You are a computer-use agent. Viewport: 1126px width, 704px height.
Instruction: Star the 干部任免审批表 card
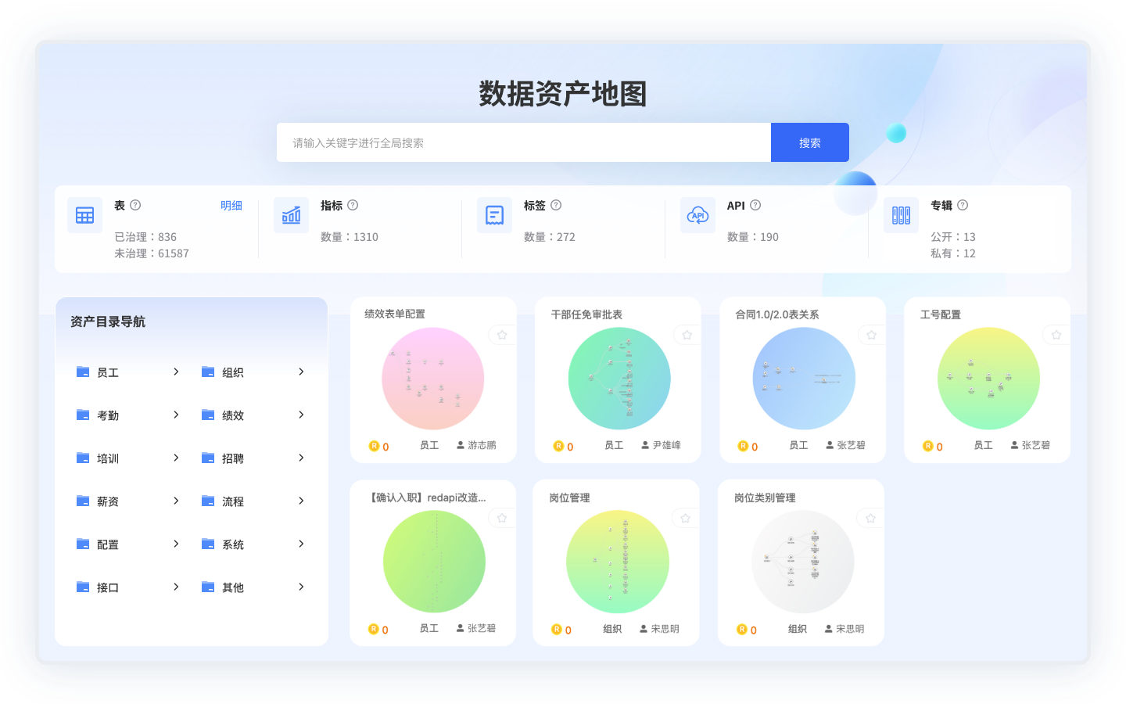coord(687,335)
